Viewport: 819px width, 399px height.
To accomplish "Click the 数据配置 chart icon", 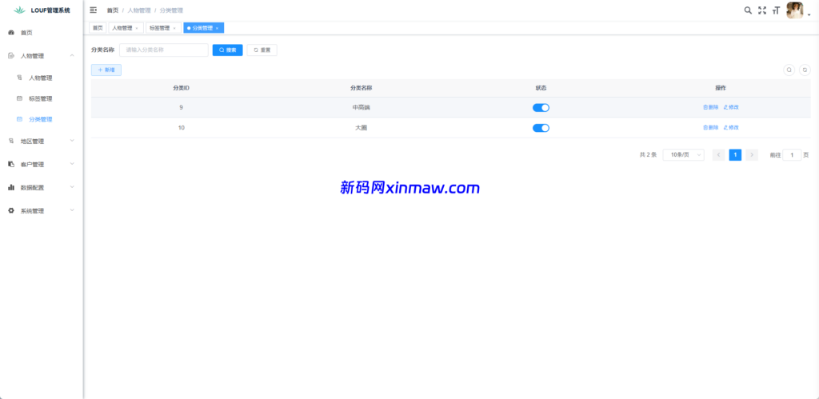I will 11,187.
